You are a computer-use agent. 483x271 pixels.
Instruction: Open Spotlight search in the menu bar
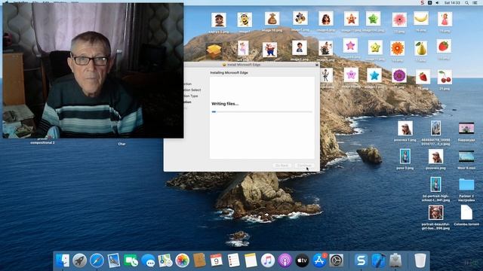pyautogui.click(x=466, y=2)
